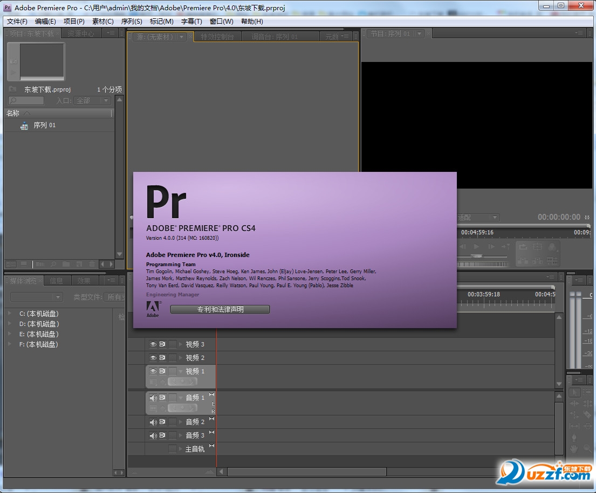Click Automate to Sequence icon in Project panel
Screen dimensions: 596x493
40,264
